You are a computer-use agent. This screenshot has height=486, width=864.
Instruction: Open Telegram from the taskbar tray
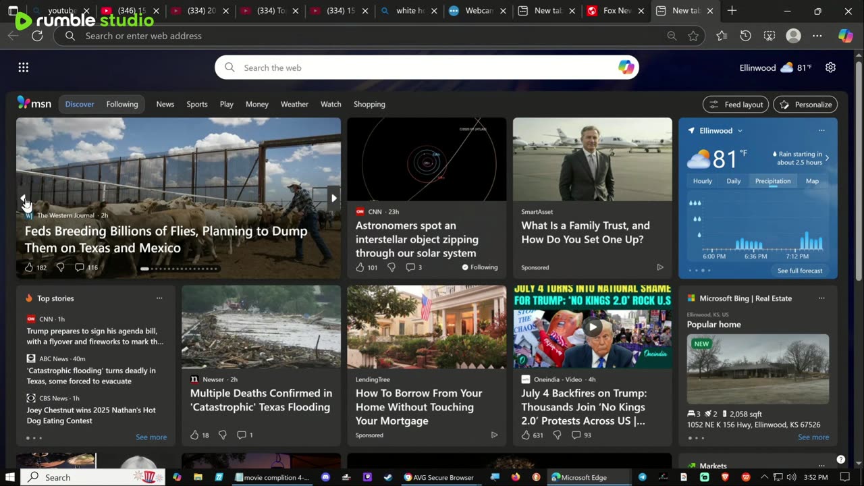point(642,477)
